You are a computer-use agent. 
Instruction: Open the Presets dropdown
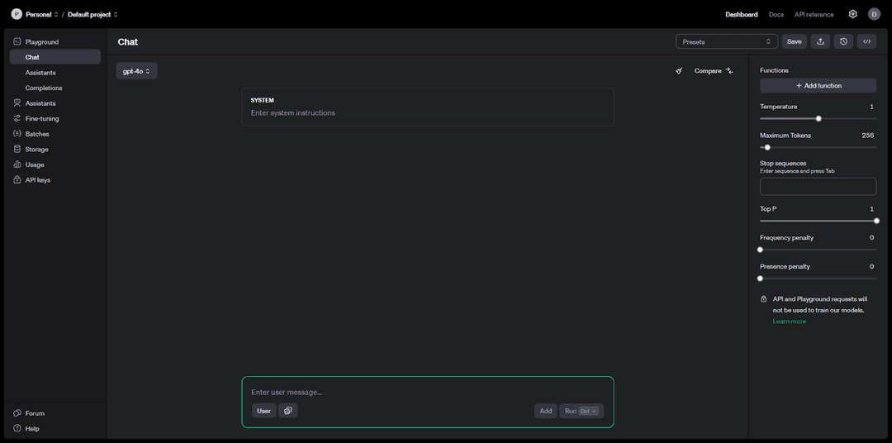click(727, 41)
